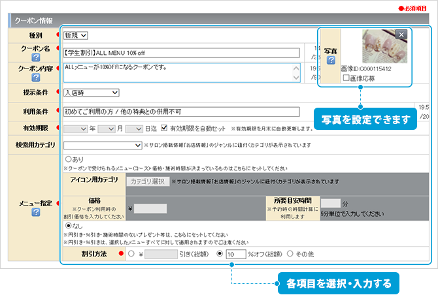Viewport: 438px width, 295px height.
Task: Choose the ¥ 引き(総額) discount radio option
Action: tap(131, 254)
